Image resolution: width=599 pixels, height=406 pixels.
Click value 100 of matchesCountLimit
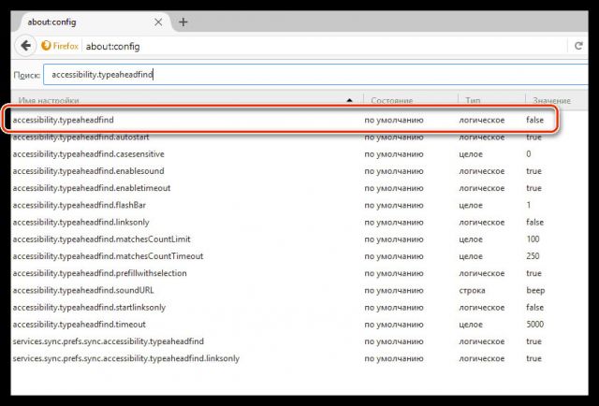[x=533, y=239]
